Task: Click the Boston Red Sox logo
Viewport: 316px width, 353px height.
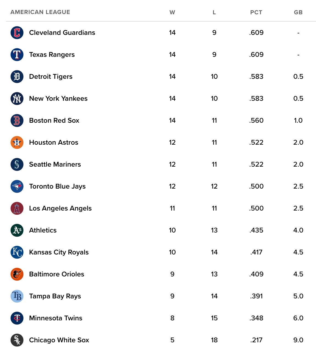Action: point(17,121)
